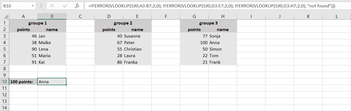Select column C header
The height and width of the screenshot is (111, 351).
tap(80, 16)
